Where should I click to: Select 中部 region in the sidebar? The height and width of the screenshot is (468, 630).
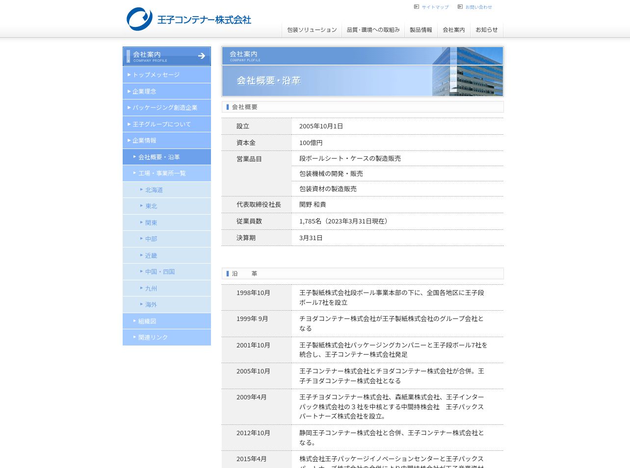[x=167, y=239]
